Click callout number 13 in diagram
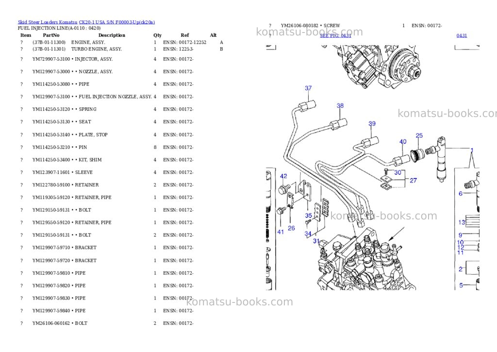 [462, 222]
